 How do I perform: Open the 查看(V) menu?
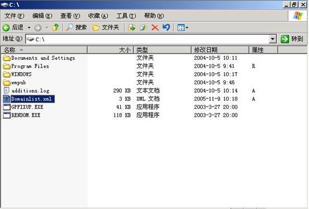click(70, 16)
